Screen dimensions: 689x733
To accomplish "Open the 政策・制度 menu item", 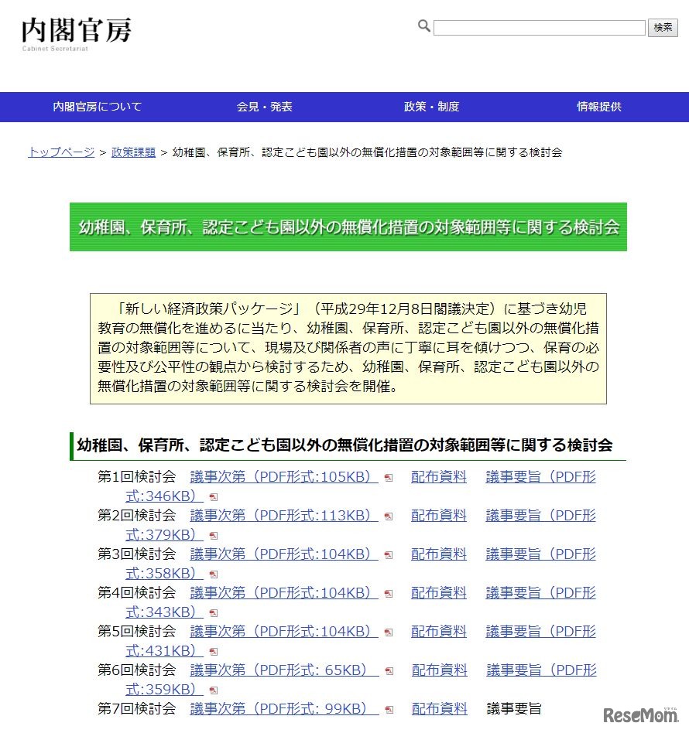I will pyautogui.click(x=430, y=107).
